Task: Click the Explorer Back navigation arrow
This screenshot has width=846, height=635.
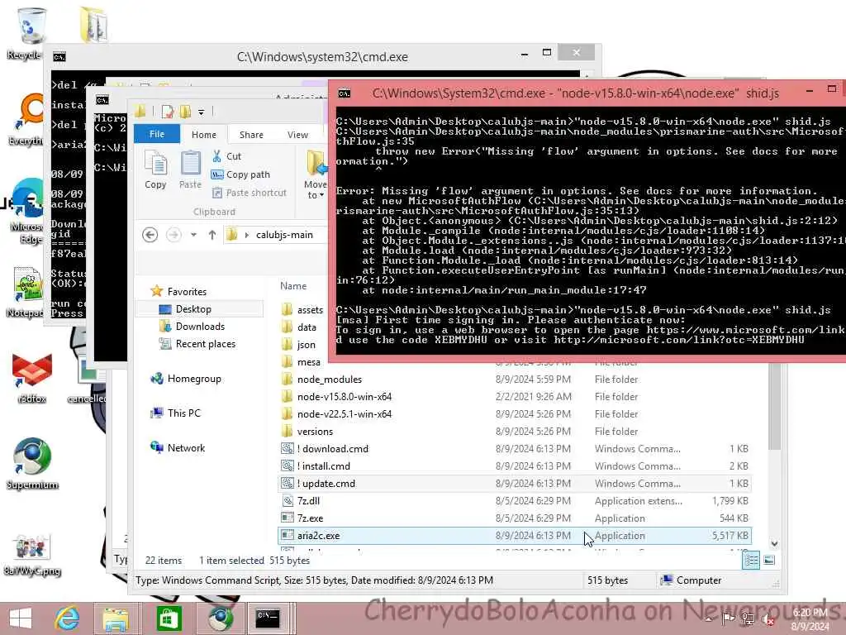Action: click(150, 235)
